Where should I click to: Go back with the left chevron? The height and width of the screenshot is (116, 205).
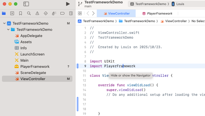88,13
